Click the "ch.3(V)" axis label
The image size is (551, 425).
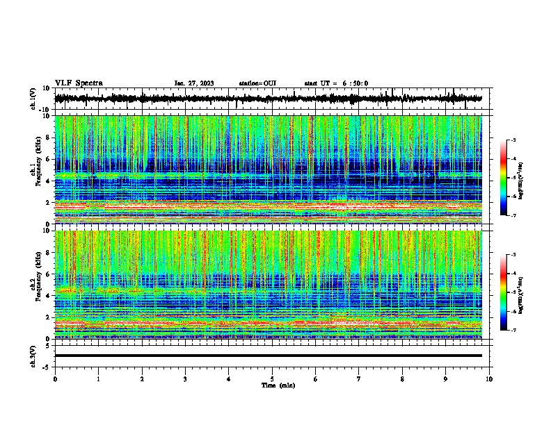[x=33, y=356]
